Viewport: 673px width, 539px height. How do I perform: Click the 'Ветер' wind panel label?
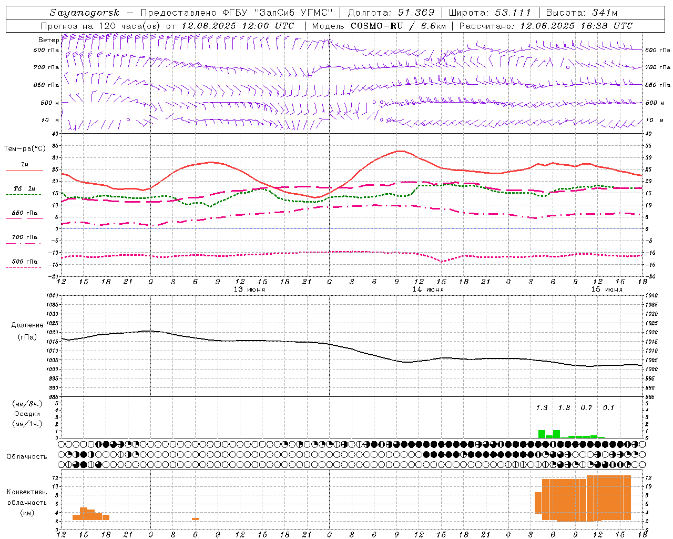(48, 40)
